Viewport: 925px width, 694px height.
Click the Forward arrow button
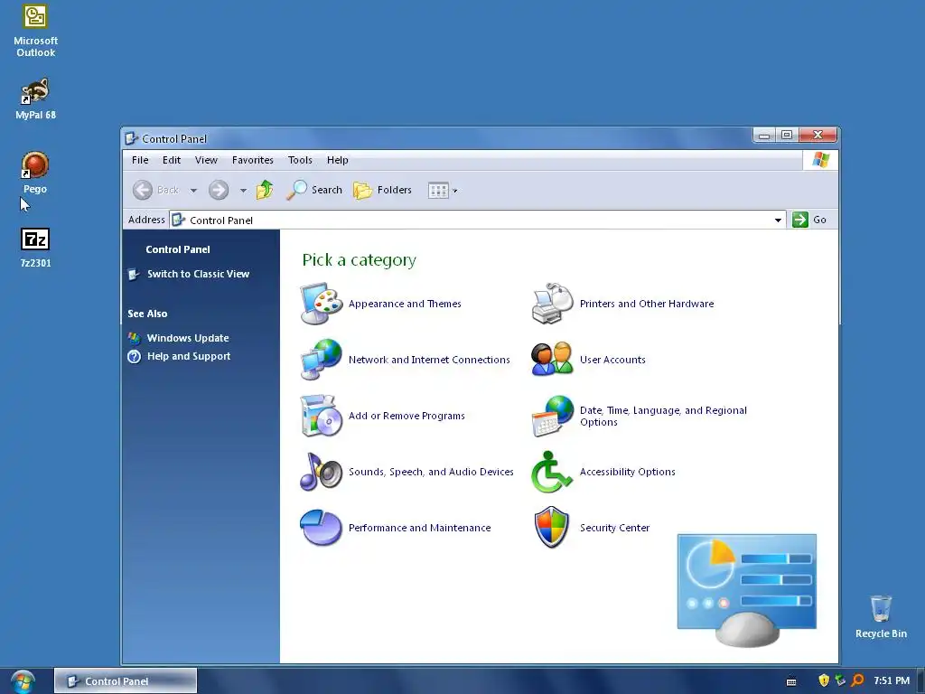coord(219,190)
